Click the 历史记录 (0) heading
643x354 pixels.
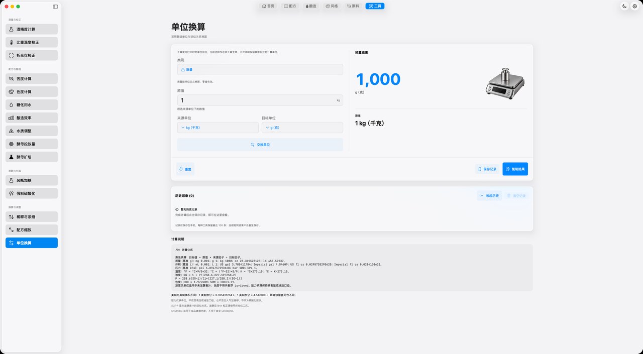(x=185, y=195)
